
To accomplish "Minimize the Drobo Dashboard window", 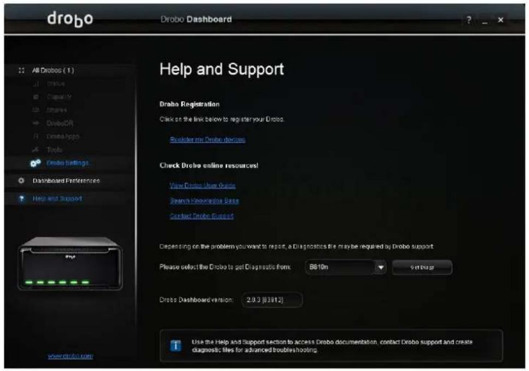I will tap(485, 21).
